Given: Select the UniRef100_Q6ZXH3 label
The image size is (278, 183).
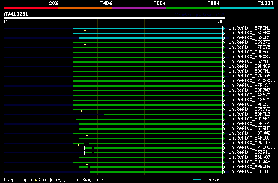Looking at the screenshot, I should [x=249, y=62].
